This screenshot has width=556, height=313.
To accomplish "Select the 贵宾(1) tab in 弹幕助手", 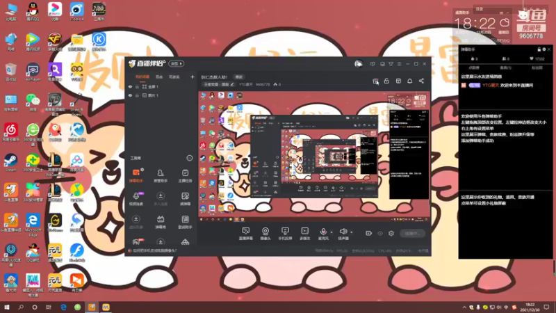I will [505, 67].
